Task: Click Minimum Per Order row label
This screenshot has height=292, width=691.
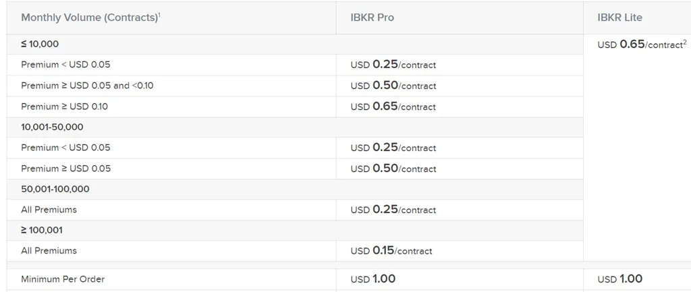Action: pos(63,279)
